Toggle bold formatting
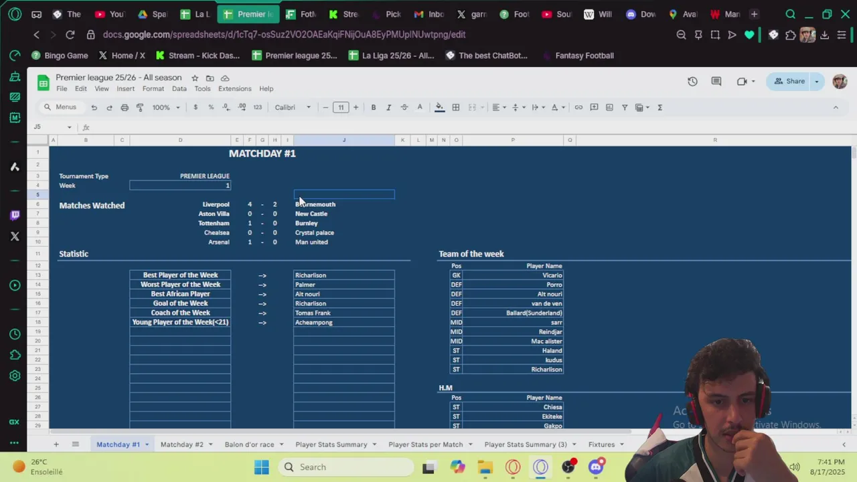This screenshot has width=857, height=482. coord(374,107)
